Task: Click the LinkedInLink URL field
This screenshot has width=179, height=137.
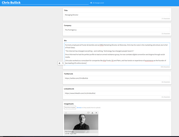Action: [117, 93]
